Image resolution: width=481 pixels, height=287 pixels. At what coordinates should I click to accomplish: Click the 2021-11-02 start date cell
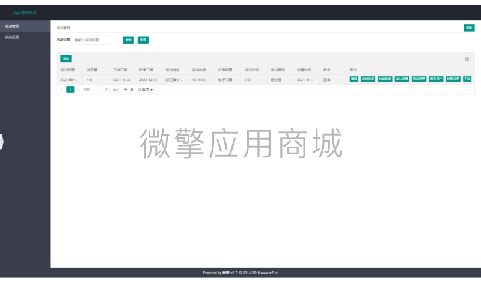(x=122, y=80)
